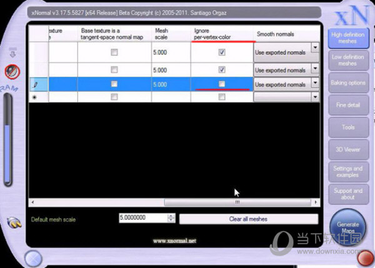The image size is (375, 268).
Task: Click the round blue X button at bottom left
Action: 33,259
